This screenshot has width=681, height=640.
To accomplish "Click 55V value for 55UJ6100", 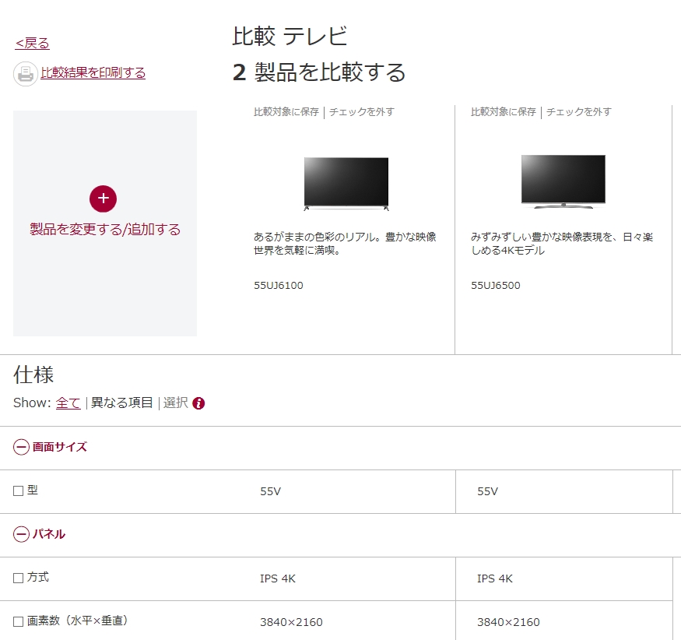I will (271, 491).
